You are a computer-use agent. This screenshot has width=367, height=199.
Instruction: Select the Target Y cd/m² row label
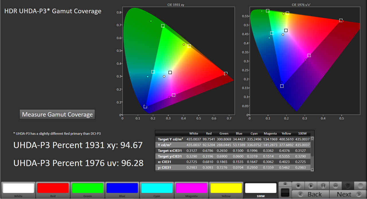point(170,139)
